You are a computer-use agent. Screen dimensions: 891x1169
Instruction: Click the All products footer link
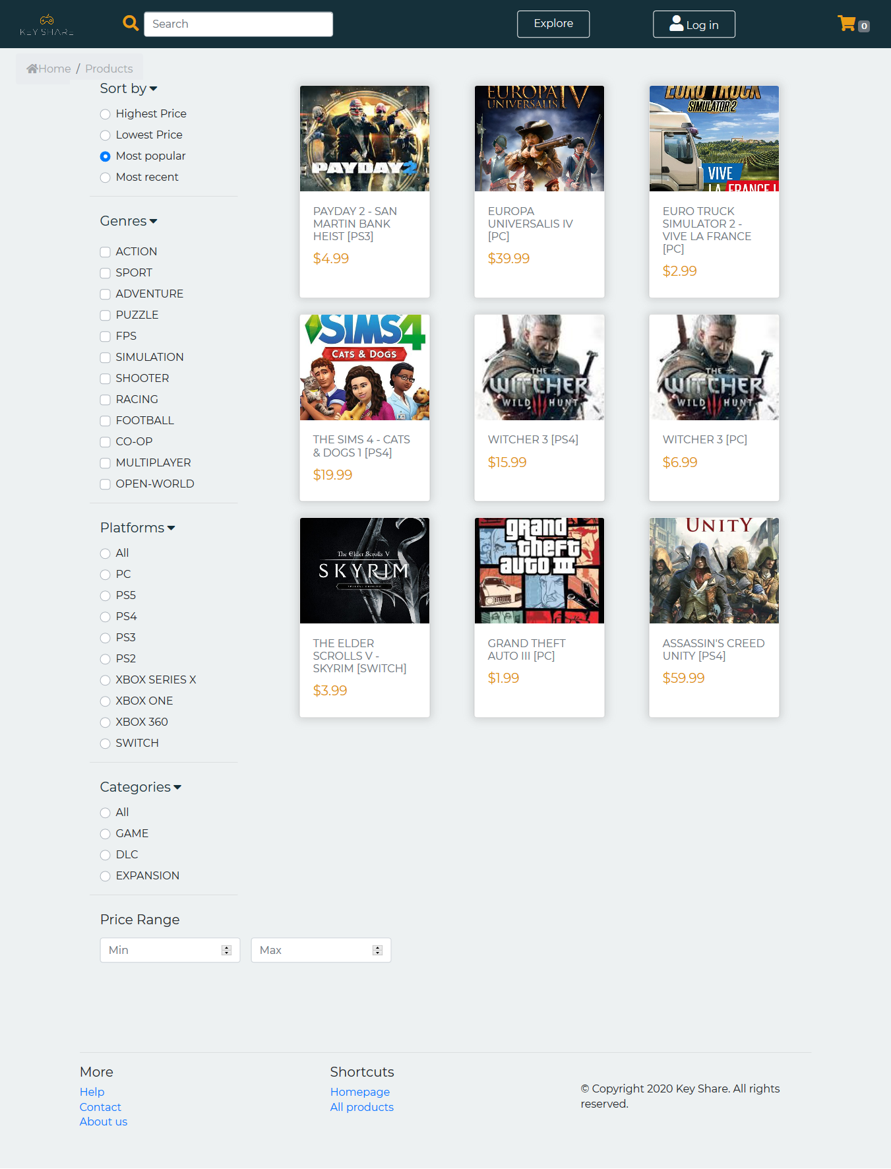click(x=362, y=1107)
